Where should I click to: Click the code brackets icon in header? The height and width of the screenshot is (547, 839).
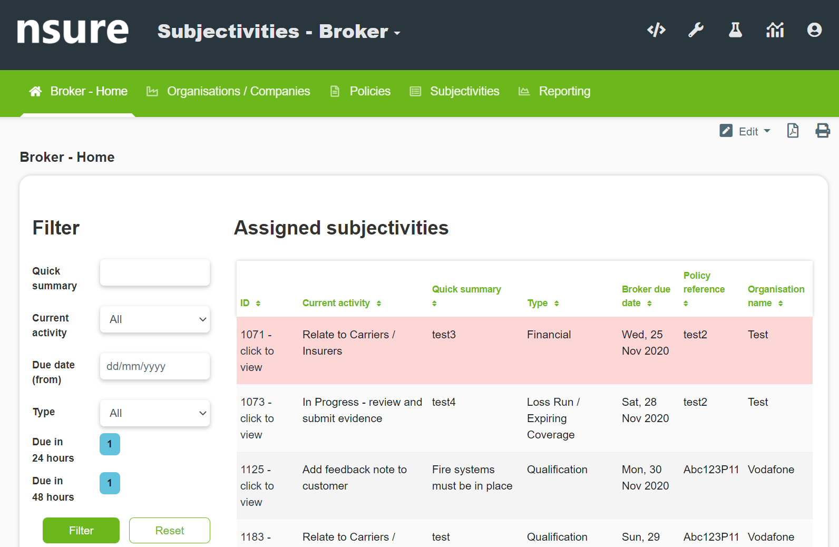pos(656,30)
